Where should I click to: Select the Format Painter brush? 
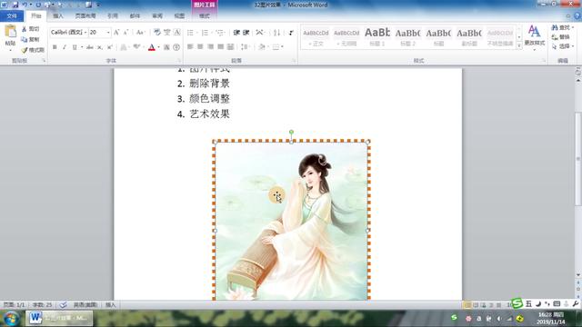[x=33, y=50]
